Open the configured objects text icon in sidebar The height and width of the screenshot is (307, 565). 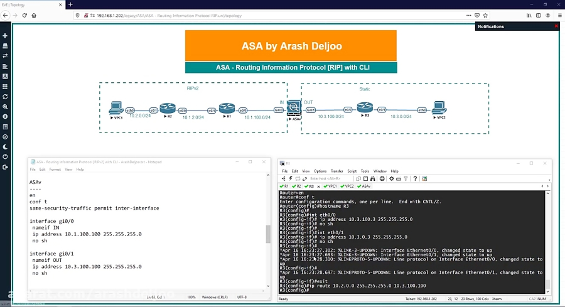[x=5, y=77]
